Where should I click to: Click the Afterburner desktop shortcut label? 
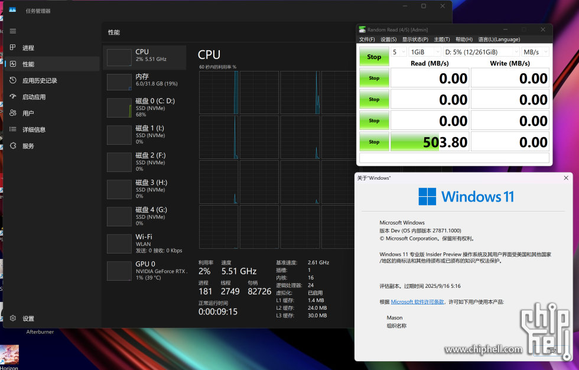coord(40,332)
